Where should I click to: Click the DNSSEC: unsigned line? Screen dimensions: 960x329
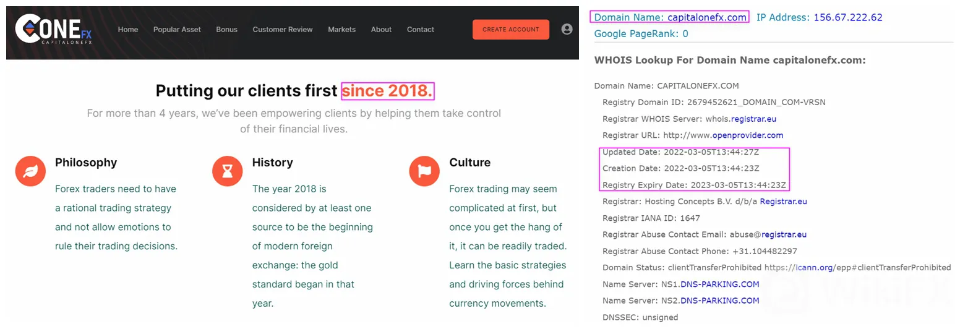pos(640,317)
